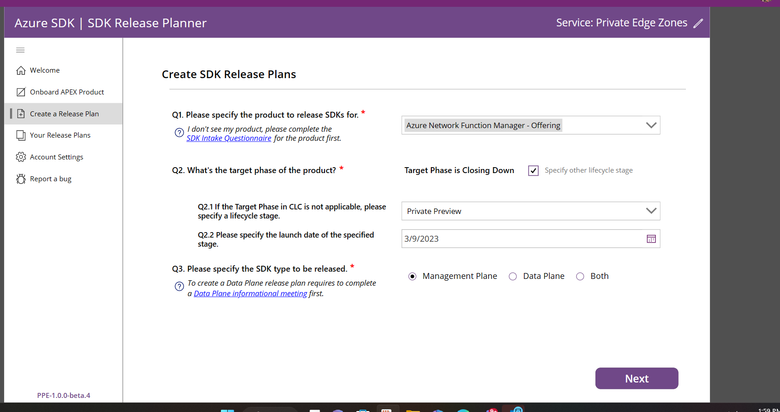The height and width of the screenshot is (412, 780).
Task: Choose Both as the SDK type
Action: tap(580, 276)
